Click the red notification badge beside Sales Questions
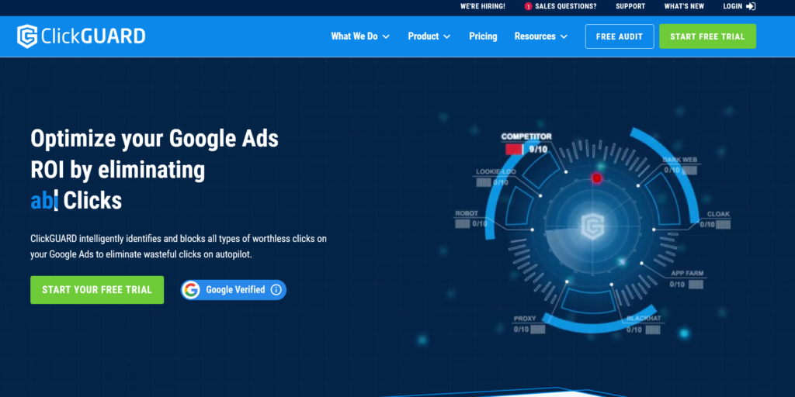795x397 pixels. click(529, 6)
